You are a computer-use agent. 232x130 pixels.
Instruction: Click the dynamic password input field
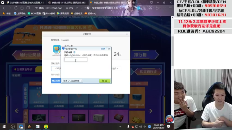76,60
